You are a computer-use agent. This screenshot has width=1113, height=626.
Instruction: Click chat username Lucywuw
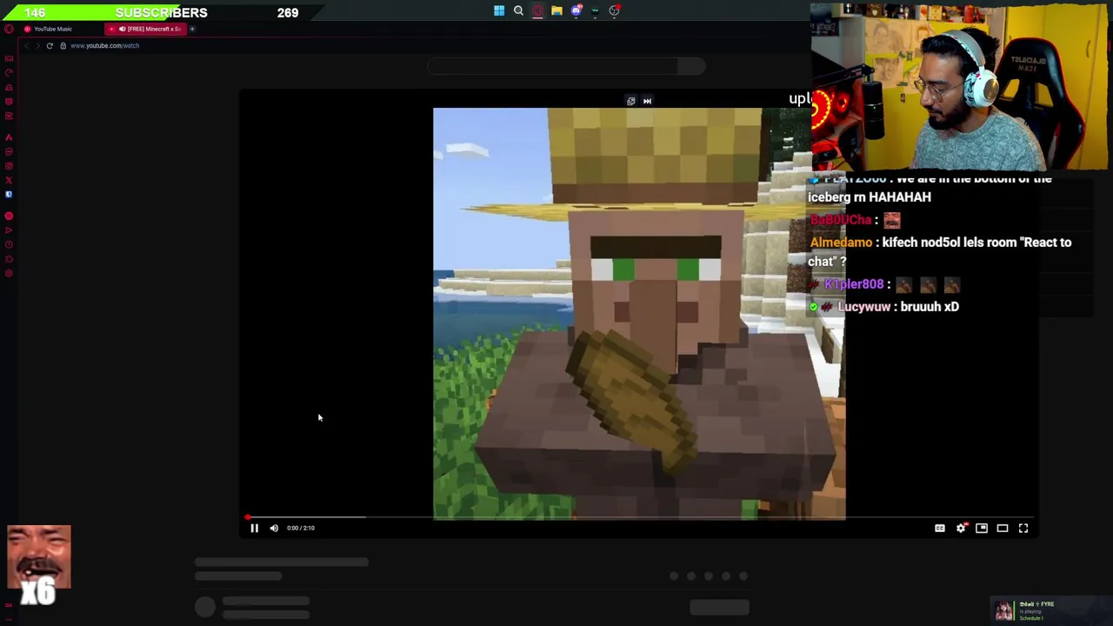pyautogui.click(x=863, y=307)
